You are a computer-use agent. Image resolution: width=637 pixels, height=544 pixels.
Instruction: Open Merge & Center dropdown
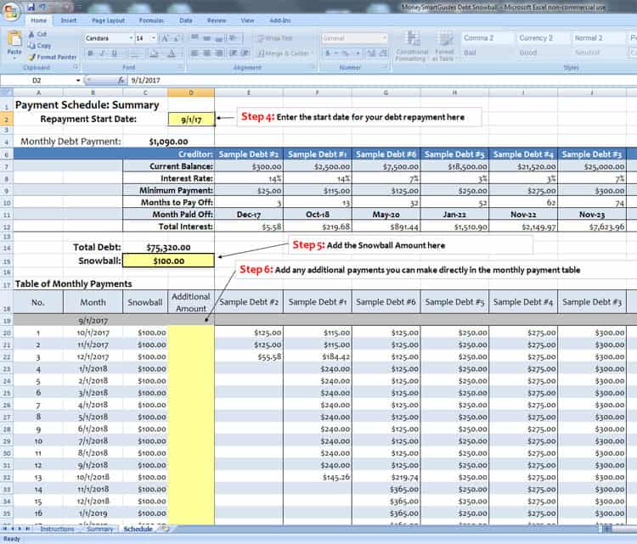pos(311,53)
